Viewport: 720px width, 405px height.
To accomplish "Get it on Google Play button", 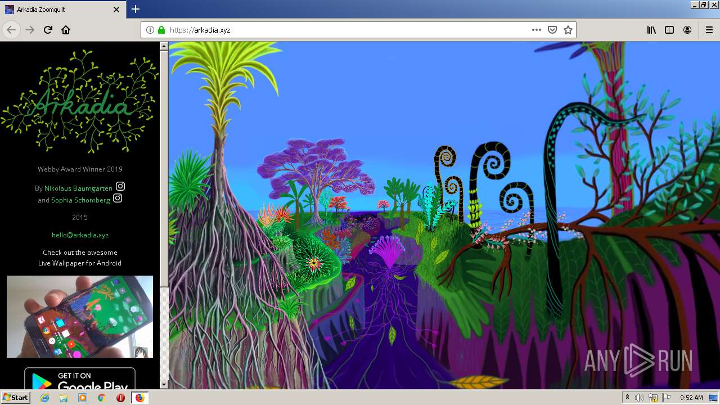I will click(x=80, y=379).
